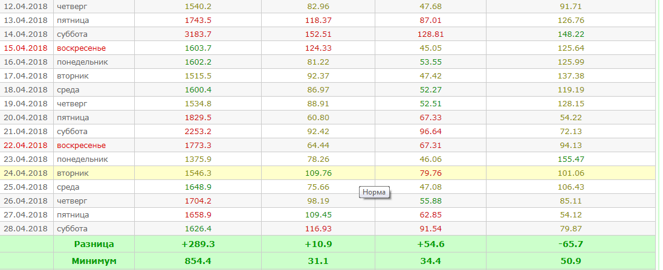The image size is (663, 270).
Task: Select date 16.04.2018
Action: click(26, 62)
